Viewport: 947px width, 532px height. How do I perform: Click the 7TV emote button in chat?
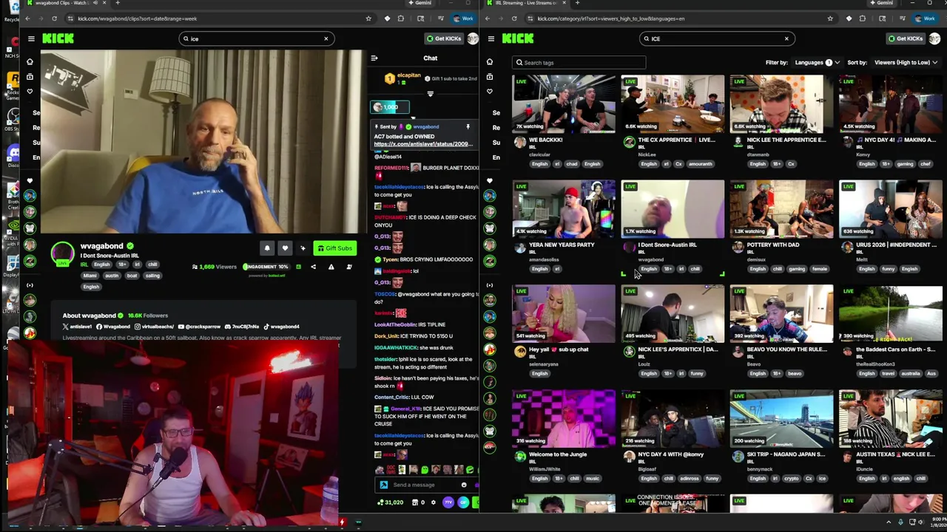pos(448,502)
